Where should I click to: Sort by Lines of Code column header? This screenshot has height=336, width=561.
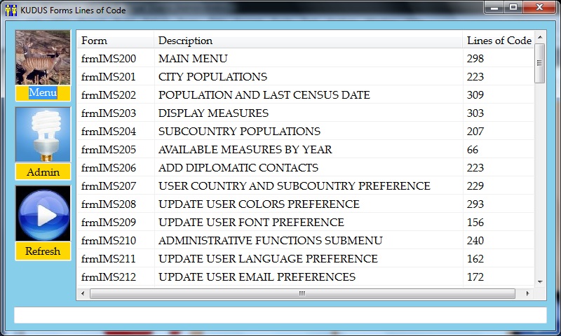499,41
